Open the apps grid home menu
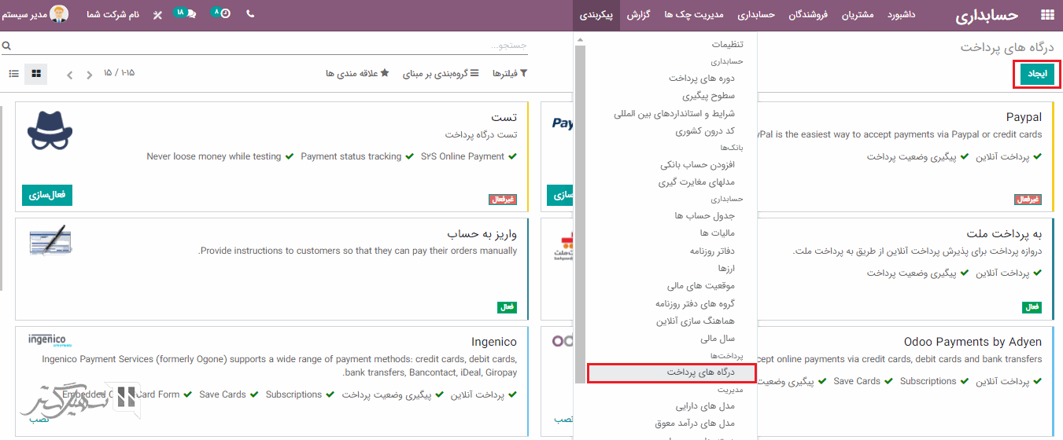 [x=1046, y=15]
